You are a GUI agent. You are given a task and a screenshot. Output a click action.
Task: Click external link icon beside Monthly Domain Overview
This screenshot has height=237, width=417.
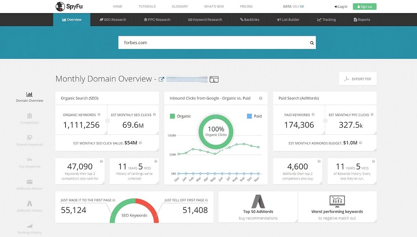pyautogui.click(x=161, y=79)
